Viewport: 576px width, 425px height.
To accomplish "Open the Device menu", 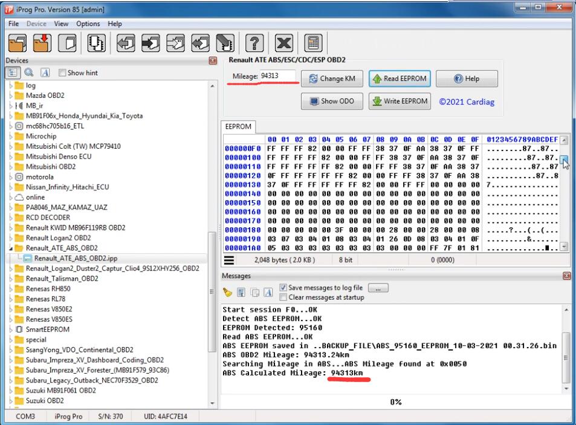I will [36, 24].
